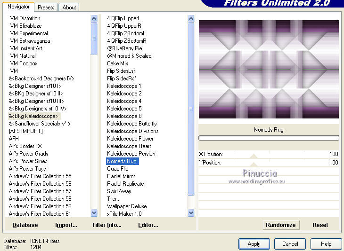
Task: Choose Tiler... filter
Action: pyautogui.click(x=114, y=199)
